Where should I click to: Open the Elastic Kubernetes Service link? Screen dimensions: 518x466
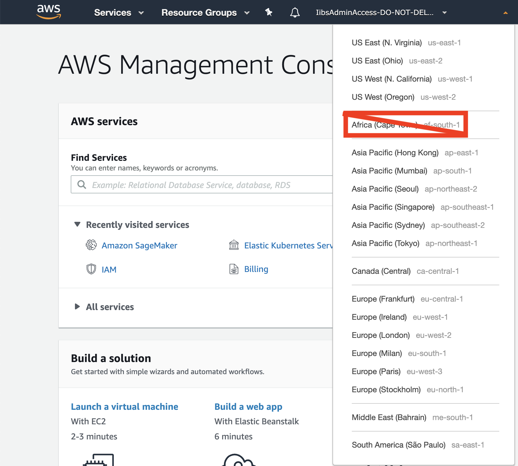(x=288, y=245)
